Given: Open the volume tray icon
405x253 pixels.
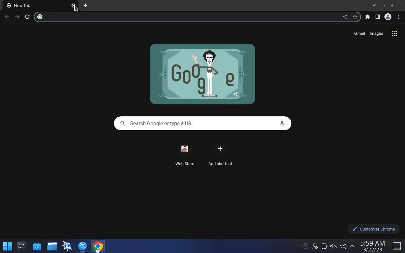Looking at the screenshot, I should click(x=343, y=246).
